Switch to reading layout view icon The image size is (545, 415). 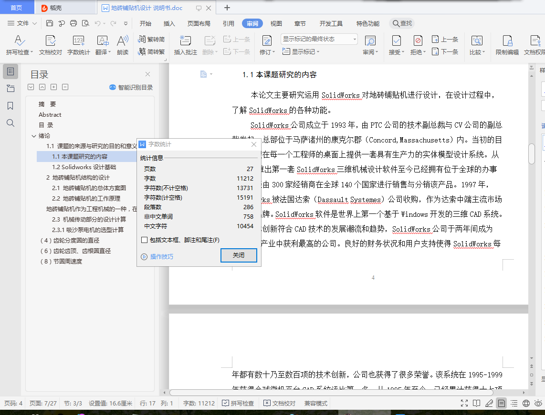477,403
